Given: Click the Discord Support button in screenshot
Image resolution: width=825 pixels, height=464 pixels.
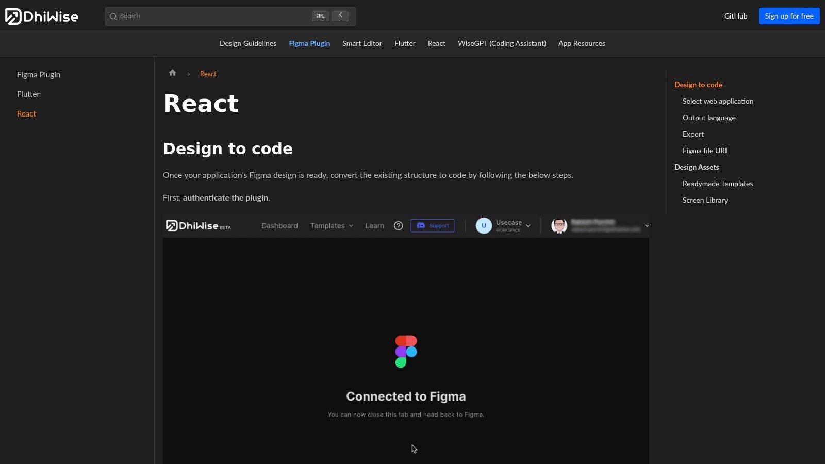Looking at the screenshot, I should [433, 226].
